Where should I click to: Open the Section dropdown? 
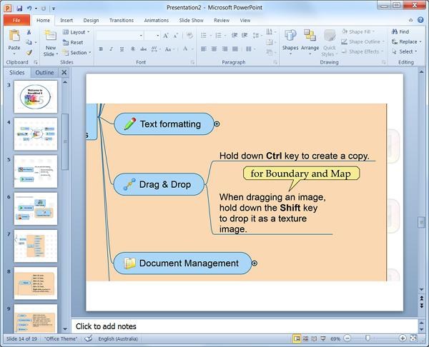click(x=77, y=52)
